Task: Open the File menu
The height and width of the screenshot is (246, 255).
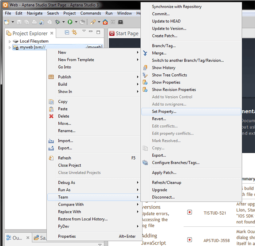Action: [8, 13]
